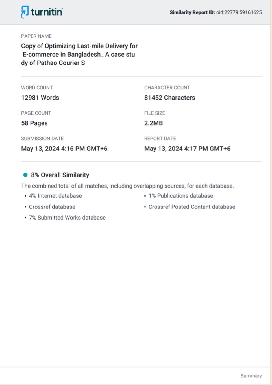Click the teal Overall Similarity dot
This screenshot has width=272, height=385.
coord(25,175)
